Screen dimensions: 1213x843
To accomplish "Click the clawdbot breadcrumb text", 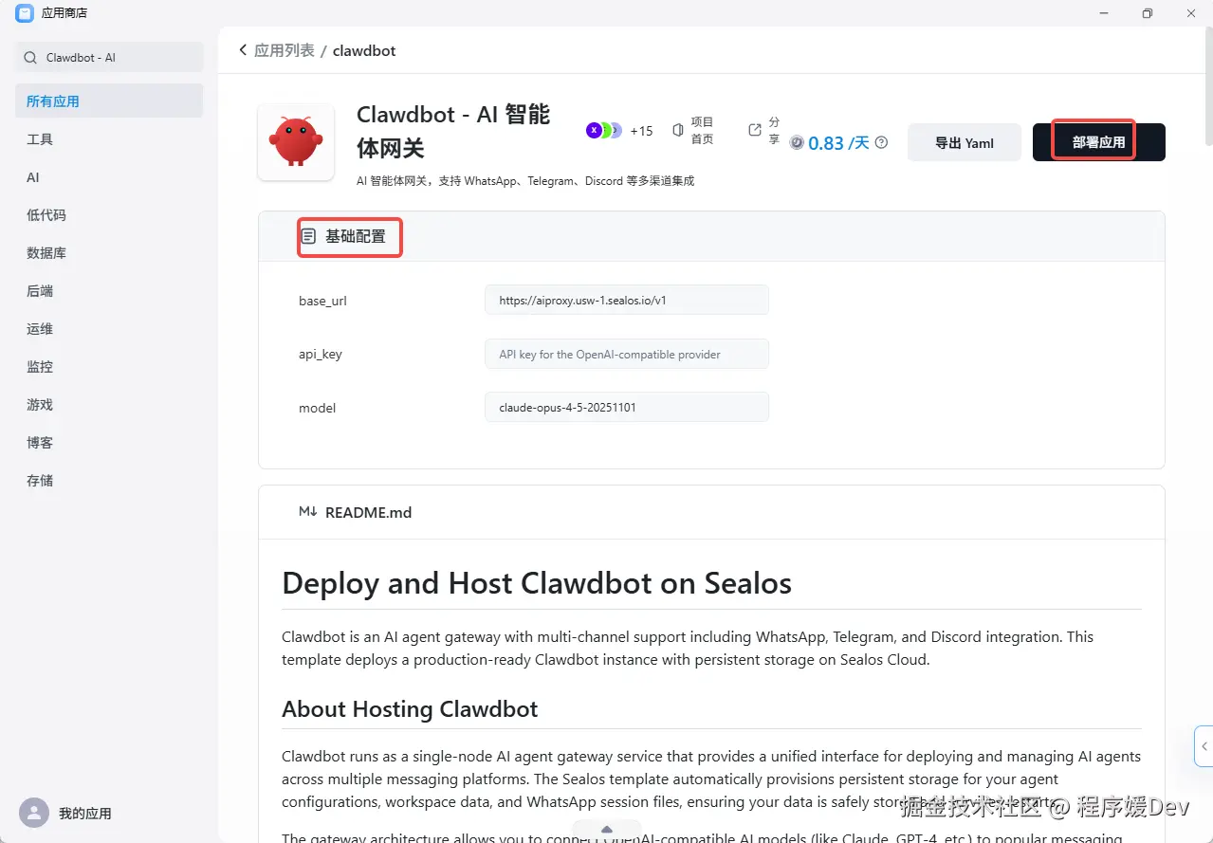I will click(x=364, y=50).
